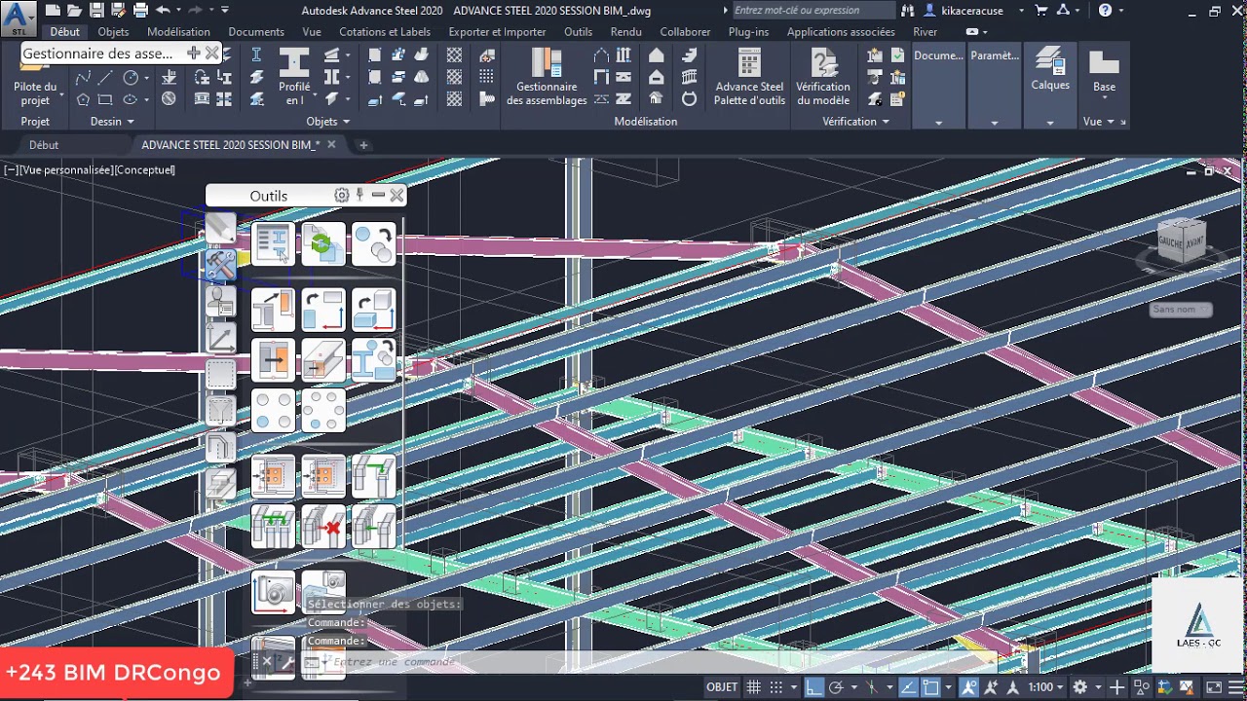Select the camera tool in Outils palette

click(273, 592)
